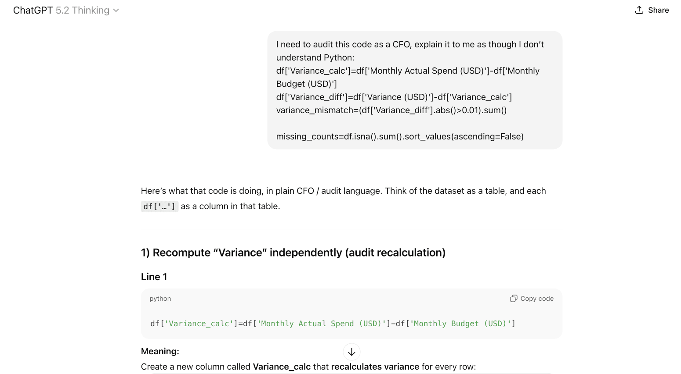Click the Share upload icon
The width and height of the screenshot is (681, 374).
tap(639, 10)
